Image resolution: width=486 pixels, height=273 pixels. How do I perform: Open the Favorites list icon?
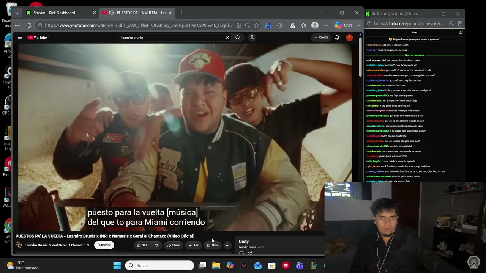pyautogui.click(x=303, y=25)
